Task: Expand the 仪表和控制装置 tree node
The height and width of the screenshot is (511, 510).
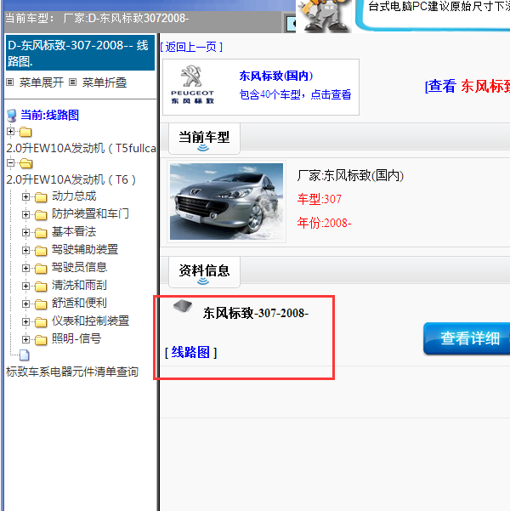Action: click(x=25, y=321)
